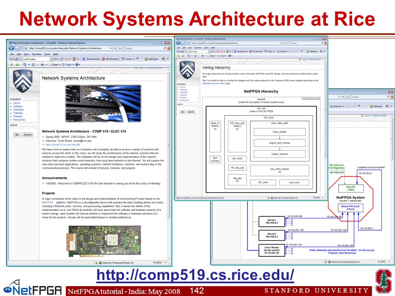This screenshot has width=395, height=296.
Task: Click Add to Favorites icon in left window
Action: (17, 65)
